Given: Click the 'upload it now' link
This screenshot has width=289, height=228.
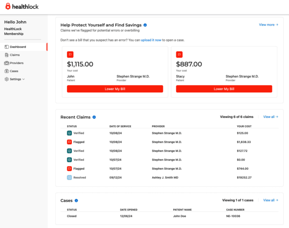Looking at the screenshot, I should tap(151, 40).
